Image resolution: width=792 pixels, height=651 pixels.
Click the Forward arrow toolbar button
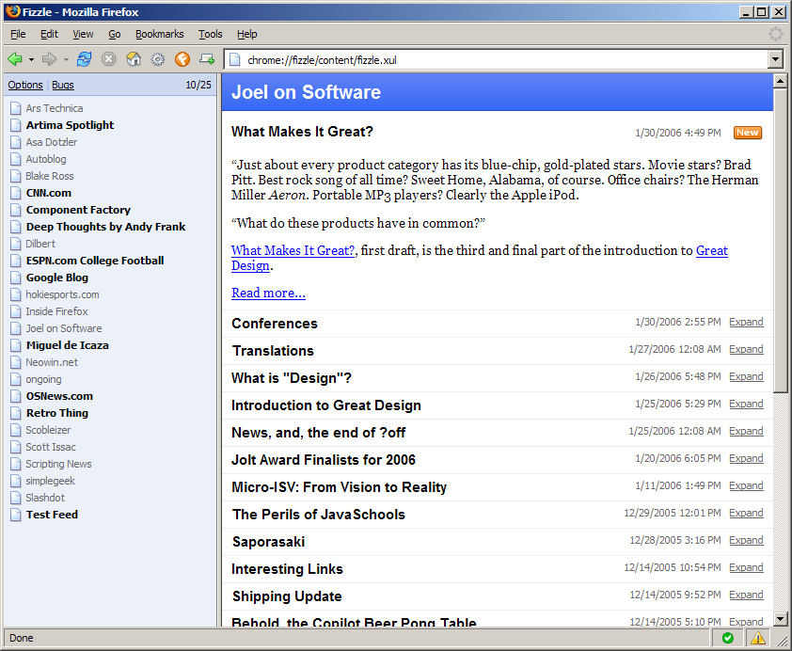tap(49, 59)
